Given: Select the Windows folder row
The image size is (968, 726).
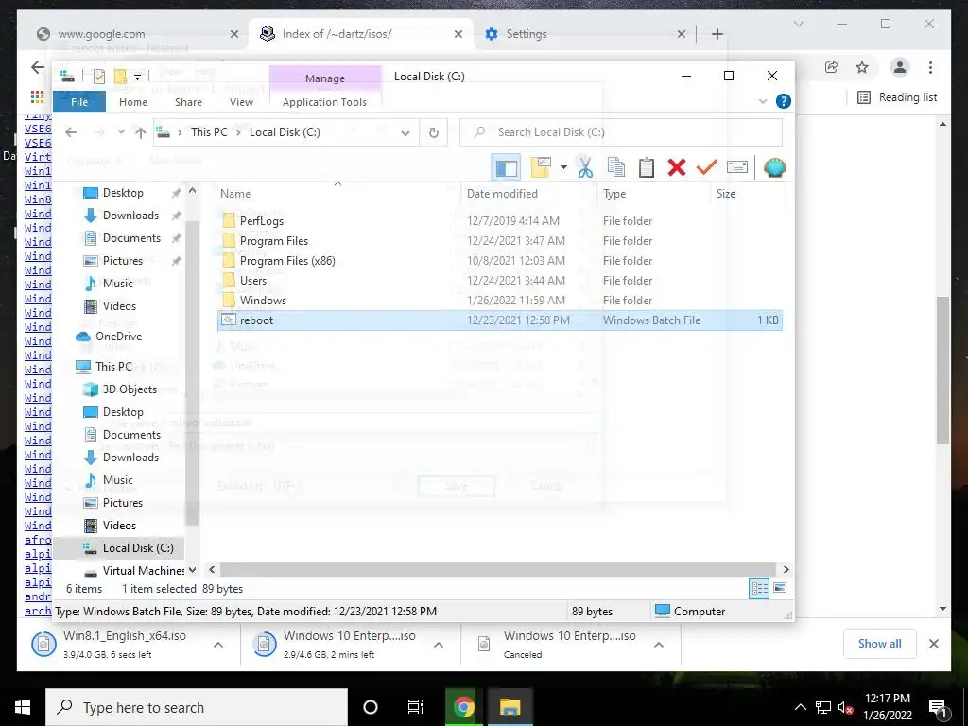Looking at the screenshot, I should point(500,301).
